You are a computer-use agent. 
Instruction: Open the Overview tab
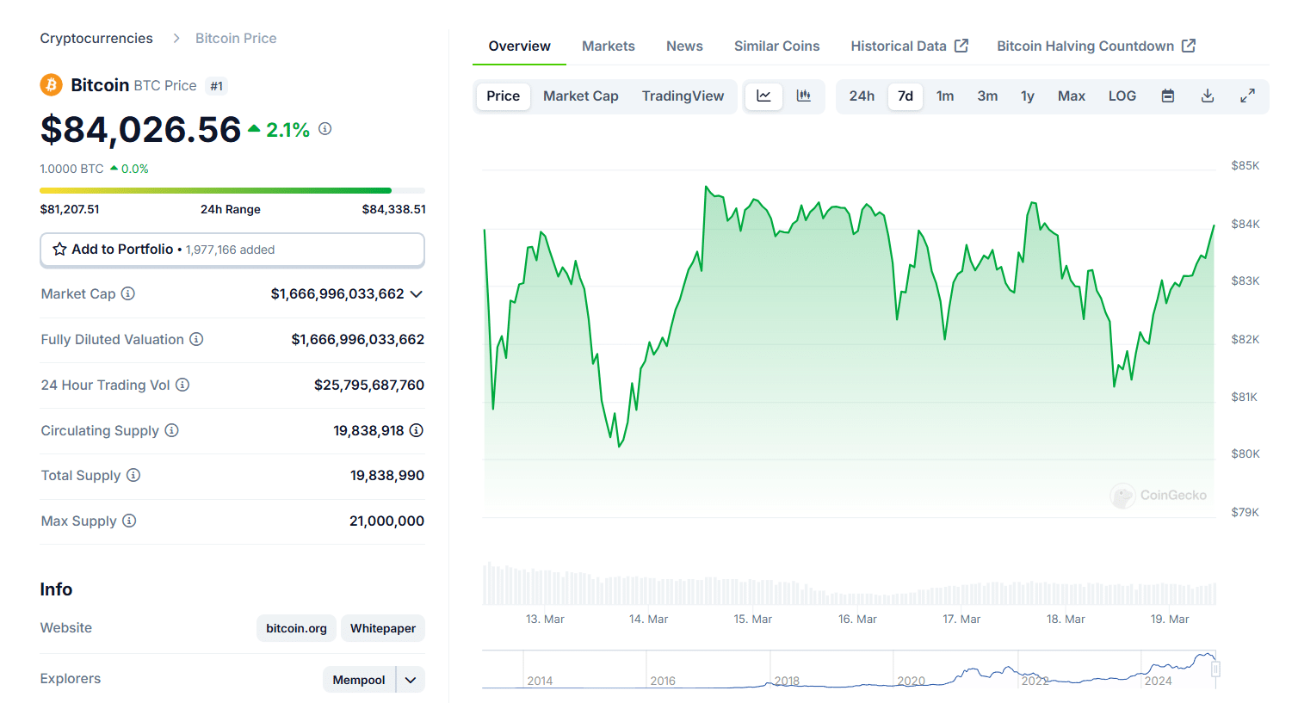pos(519,46)
